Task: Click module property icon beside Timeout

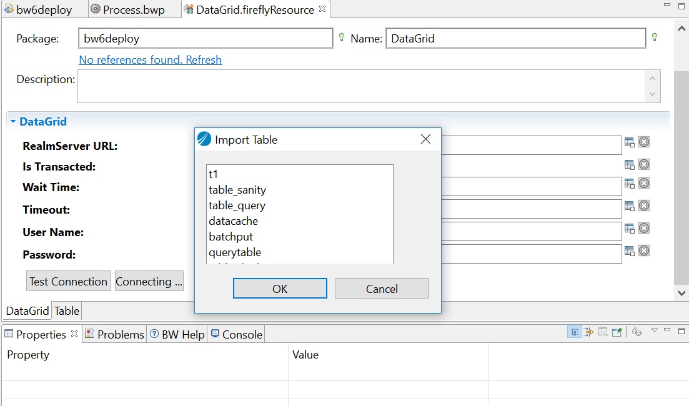Action: pyautogui.click(x=630, y=206)
